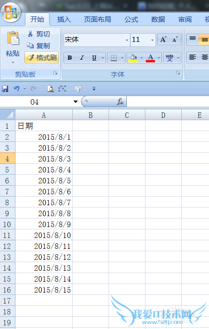Apply the red font color A
Screen dimensions: 209x329
tap(150, 58)
